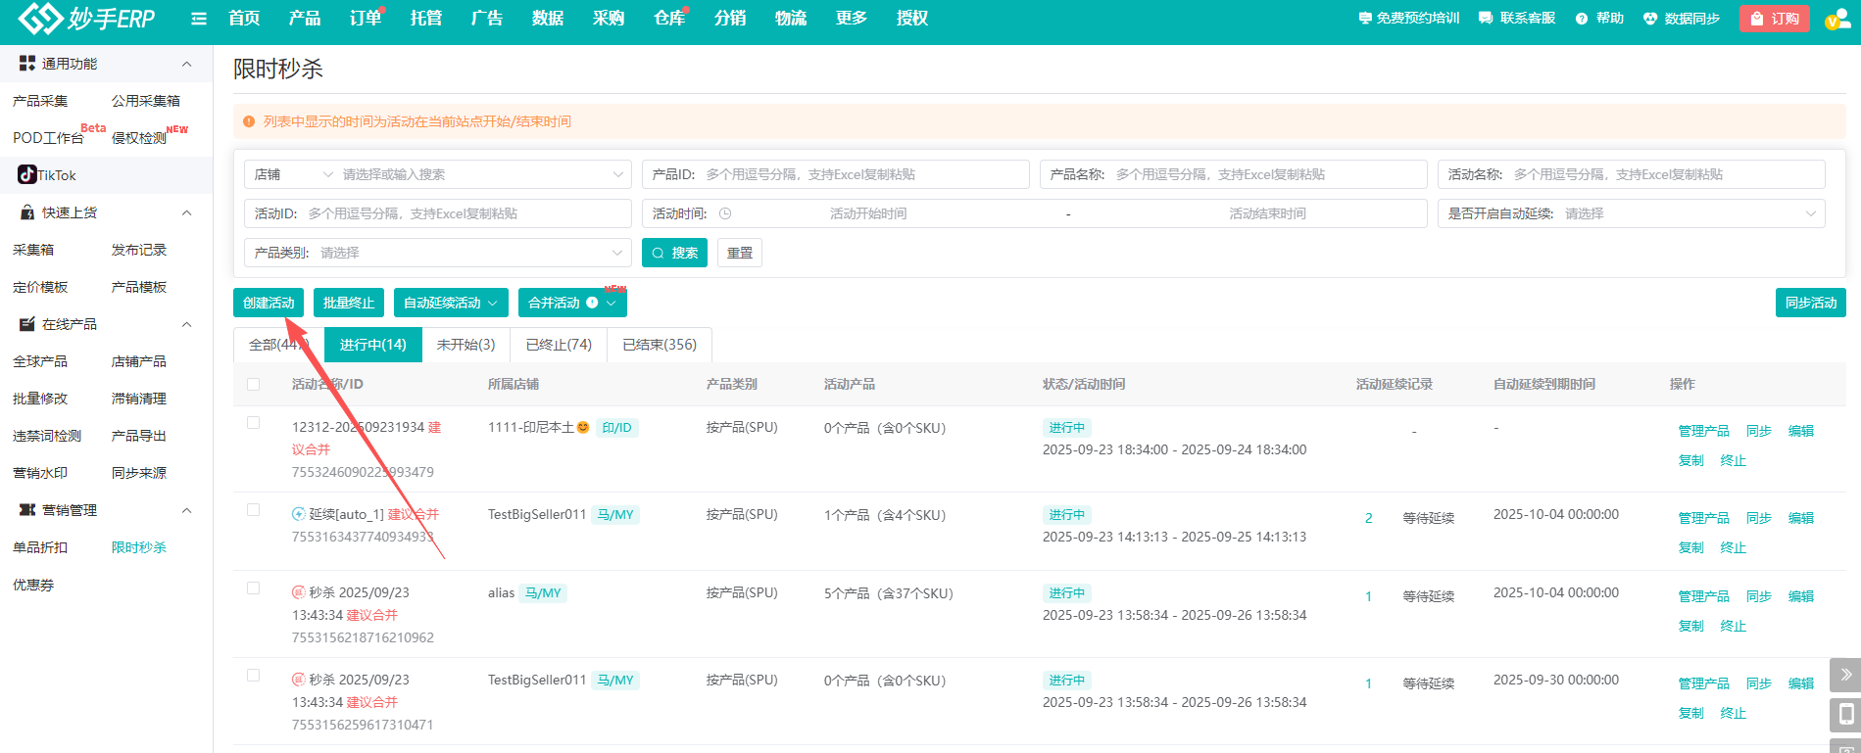
Task: Click the 妙手ERP logo icon
Action: (x=39, y=18)
